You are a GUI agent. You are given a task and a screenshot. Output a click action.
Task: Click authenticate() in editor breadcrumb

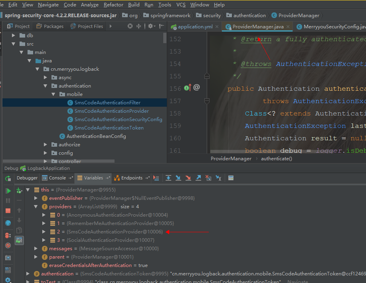click(276, 159)
